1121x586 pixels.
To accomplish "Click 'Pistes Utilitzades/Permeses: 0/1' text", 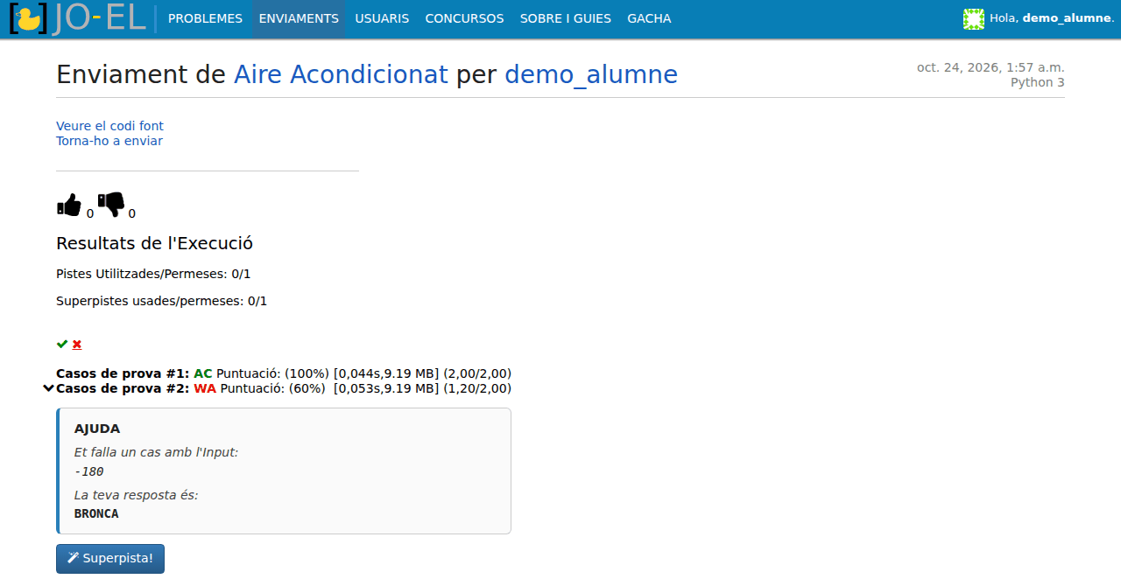I will (153, 274).
